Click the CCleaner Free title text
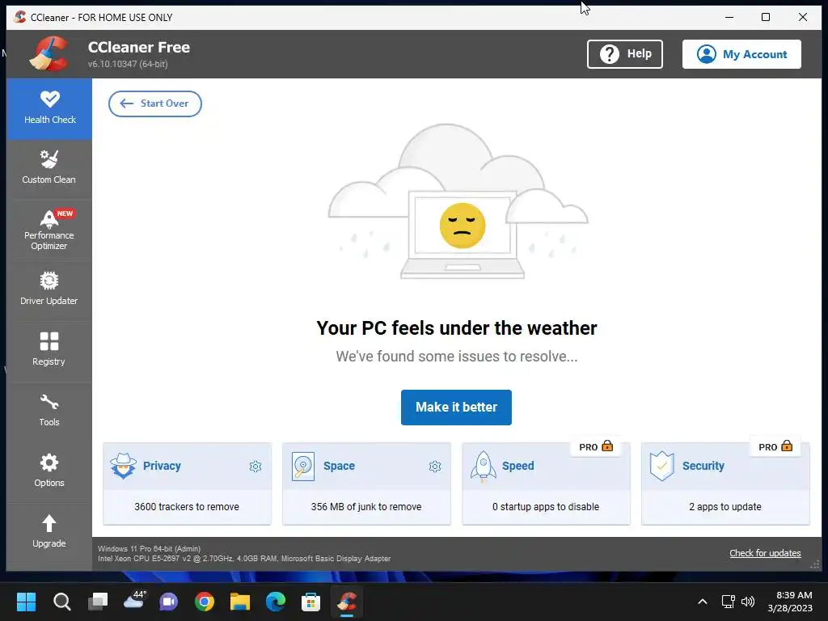Screen dimensions: 828x621 pyautogui.click(x=139, y=47)
